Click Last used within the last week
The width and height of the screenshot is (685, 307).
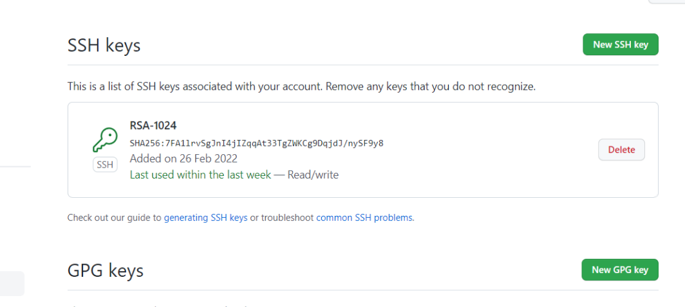click(x=200, y=175)
